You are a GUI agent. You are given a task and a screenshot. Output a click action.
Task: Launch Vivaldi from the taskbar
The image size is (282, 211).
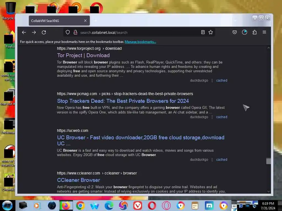click(138, 206)
